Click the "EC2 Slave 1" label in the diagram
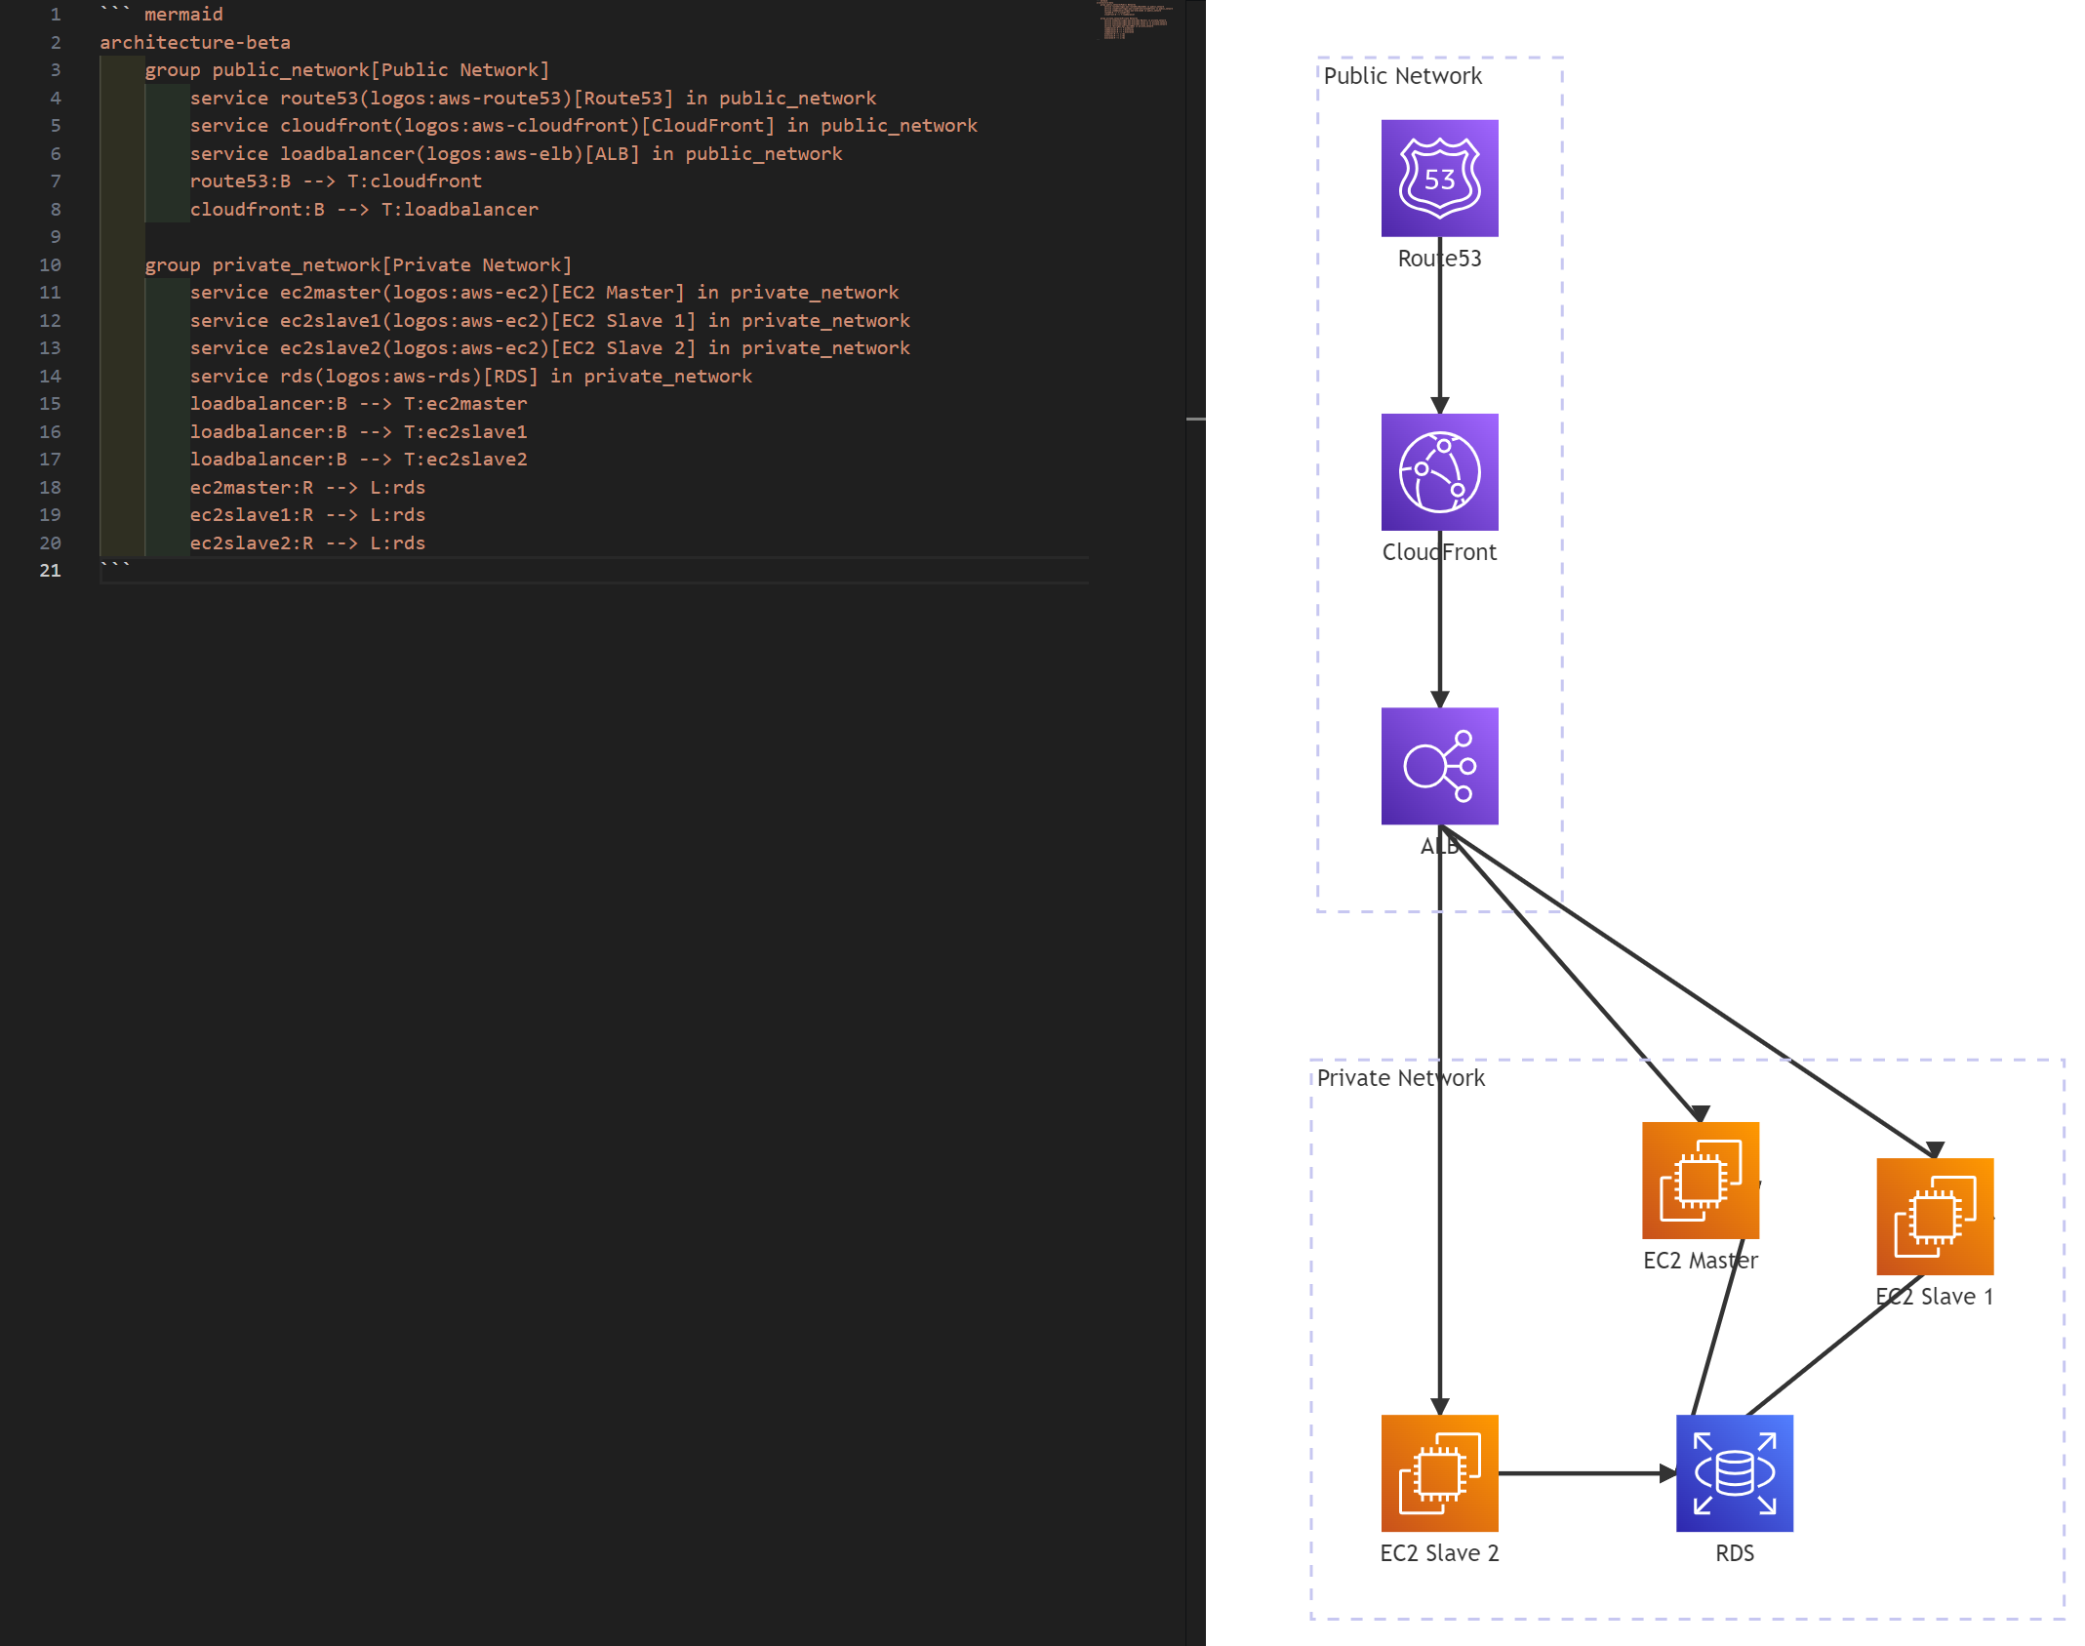Screen dimensions: 2085x1646 1935,1297
